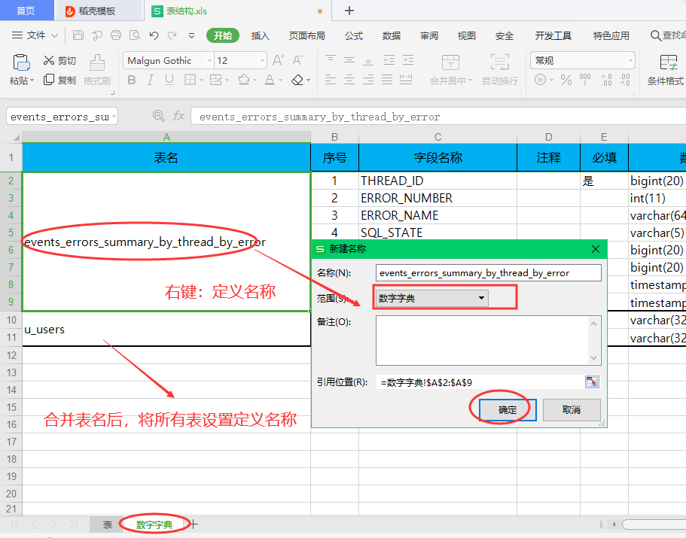
Task: Open the 范围 scope dropdown showing 数字字典
Action: [x=481, y=298]
